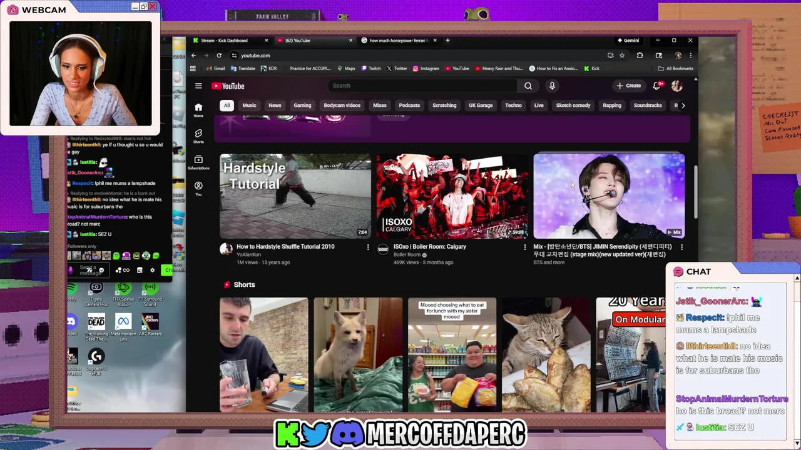Image resolution: width=801 pixels, height=450 pixels.
Task: Open the cat with fish Shorts thumbnail
Action: pyautogui.click(x=546, y=354)
